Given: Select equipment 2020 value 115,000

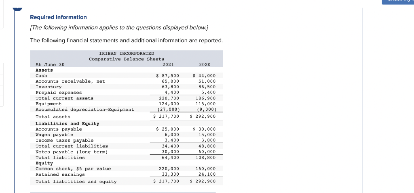Looking at the screenshot, I should pyautogui.click(x=205, y=104).
